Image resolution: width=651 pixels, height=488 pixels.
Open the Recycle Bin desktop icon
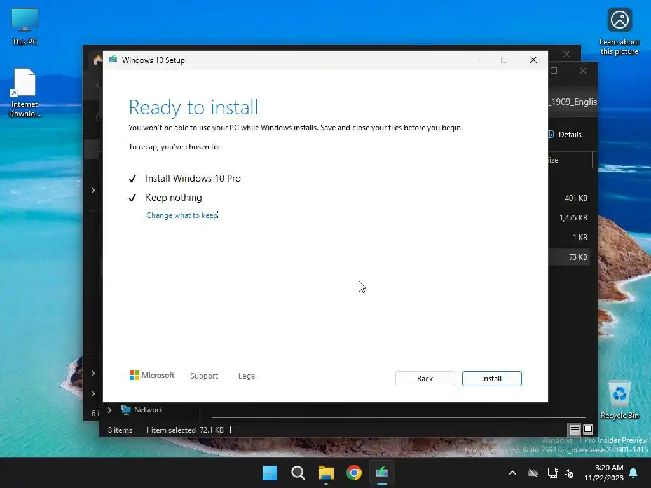coord(619,400)
